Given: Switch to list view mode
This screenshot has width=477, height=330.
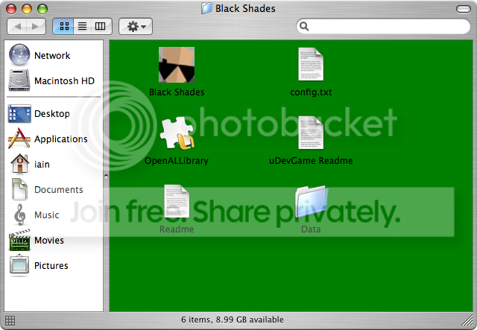Looking at the screenshot, I should coord(82,26).
